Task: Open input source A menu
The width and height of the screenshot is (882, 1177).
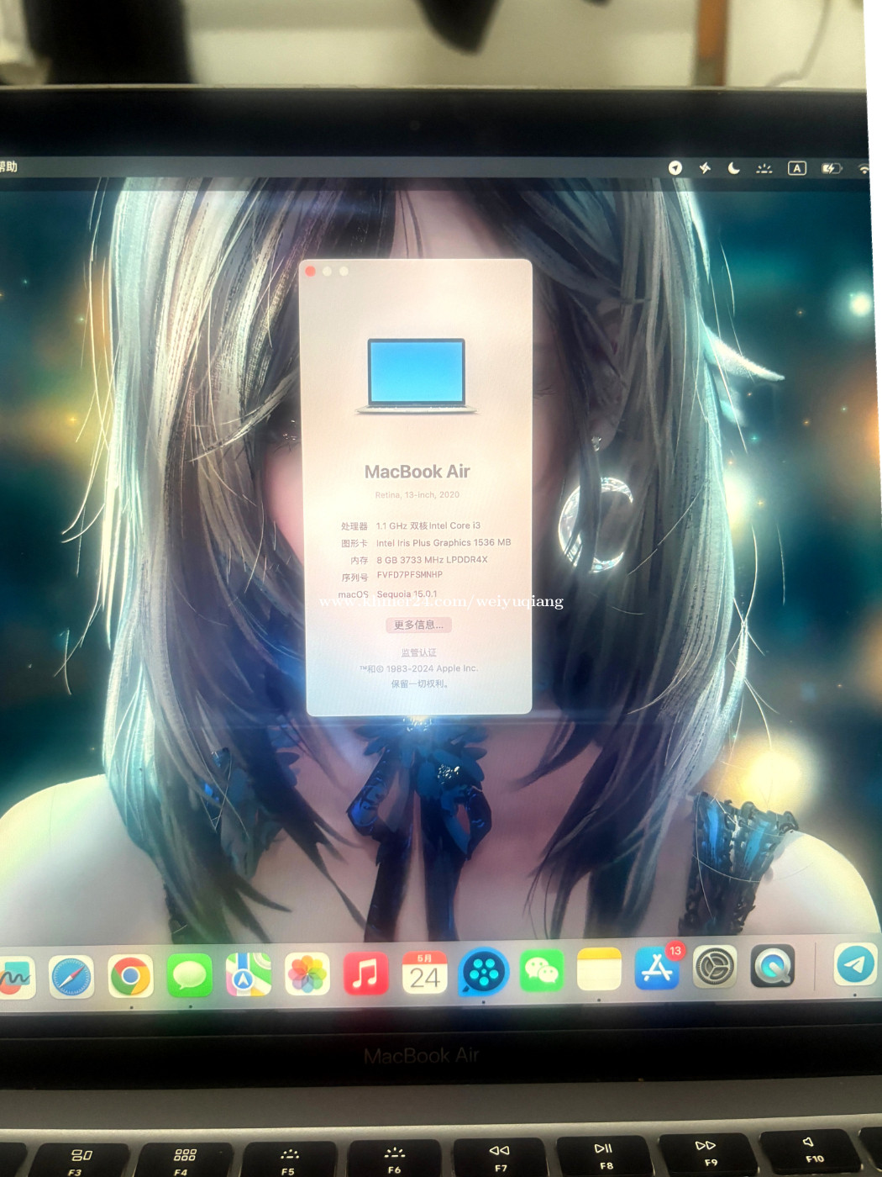Action: click(x=797, y=168)
